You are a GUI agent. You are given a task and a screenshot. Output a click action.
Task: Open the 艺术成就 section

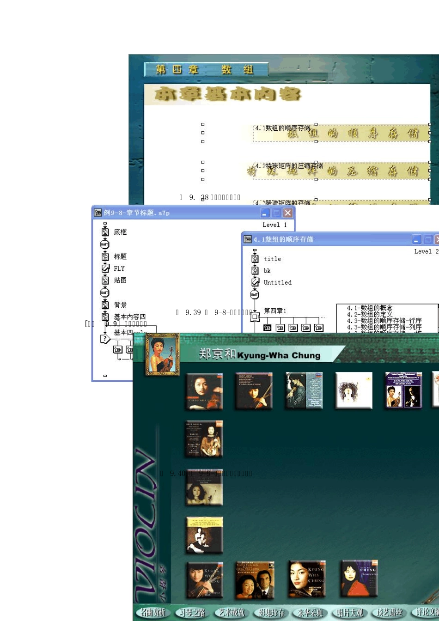[x=231, y=613]
